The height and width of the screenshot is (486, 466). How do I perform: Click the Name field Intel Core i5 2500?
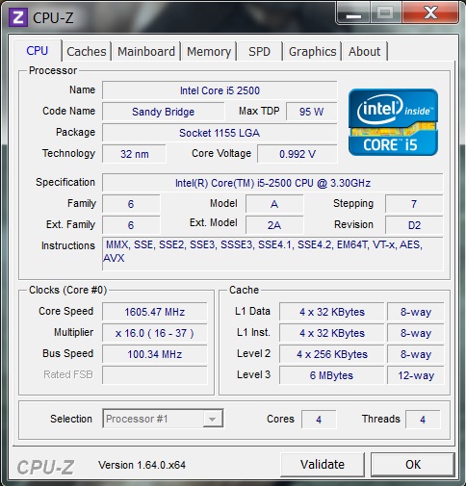220,90
